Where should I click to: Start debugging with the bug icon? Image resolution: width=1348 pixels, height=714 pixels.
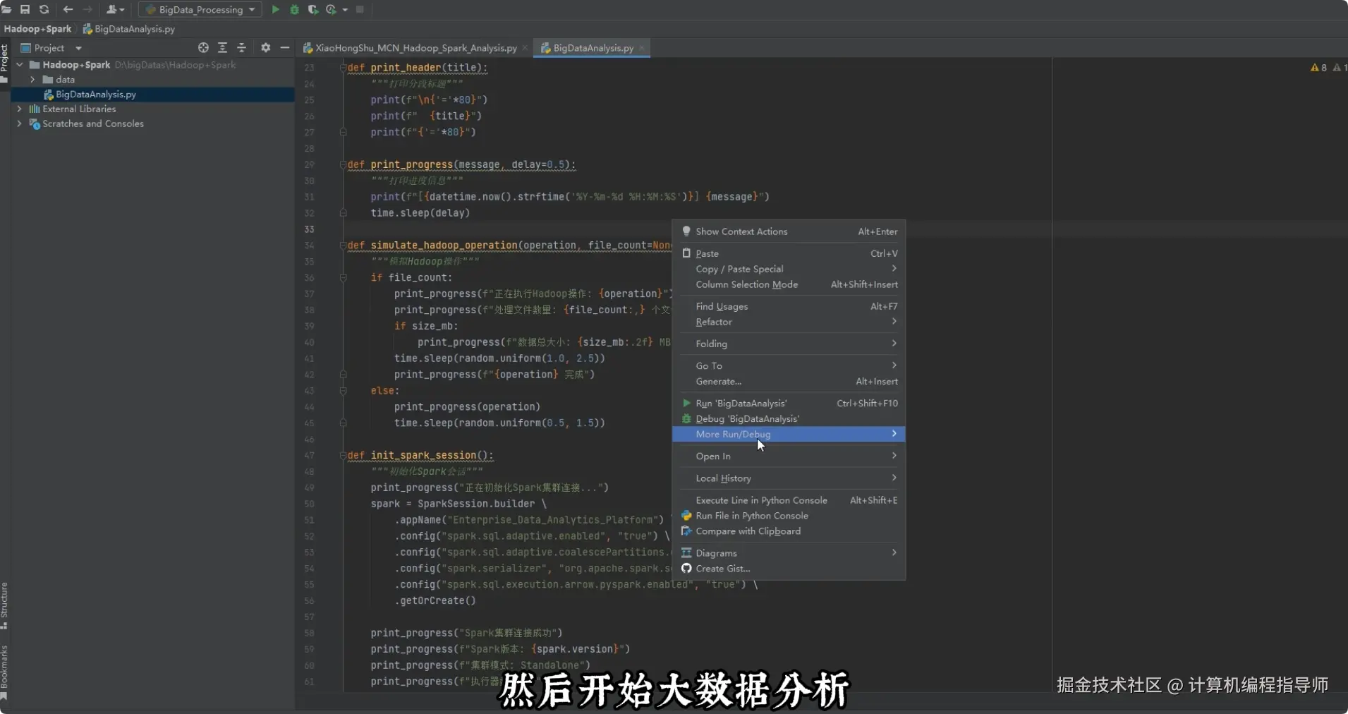(294, 9)
